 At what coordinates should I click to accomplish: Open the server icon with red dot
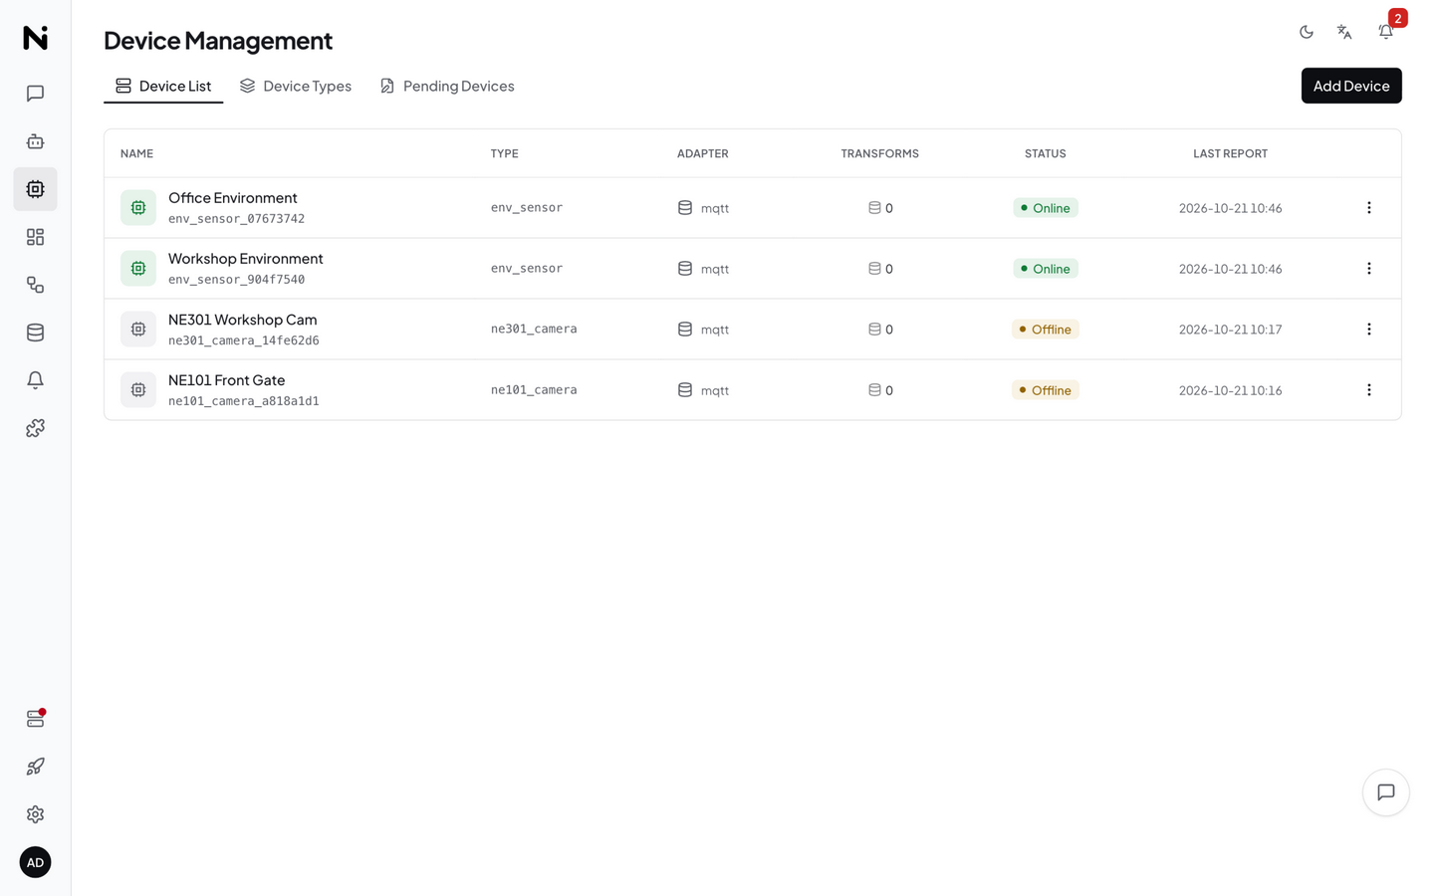point(35,719)
